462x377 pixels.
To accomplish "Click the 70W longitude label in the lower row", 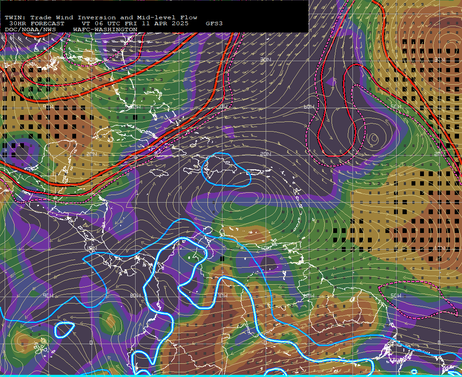I will click(222, 295).
